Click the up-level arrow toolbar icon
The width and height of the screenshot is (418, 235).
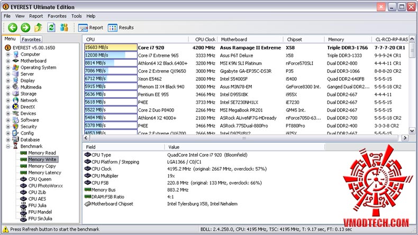click(39, 27)
